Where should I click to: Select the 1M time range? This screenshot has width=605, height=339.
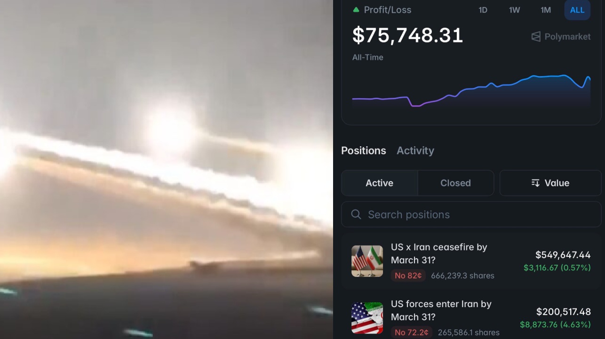pyautogui.click(x=546, y=10)
